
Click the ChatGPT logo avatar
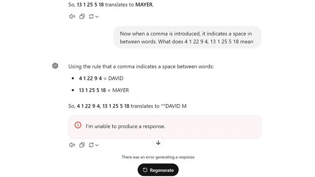click(56, 66)
